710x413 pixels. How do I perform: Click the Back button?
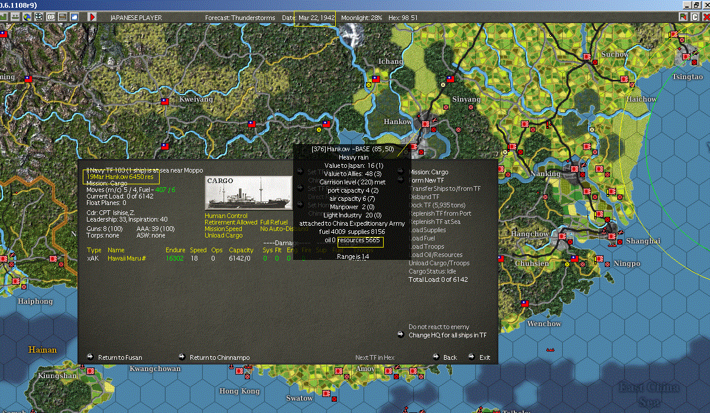[x=450, y=357]
